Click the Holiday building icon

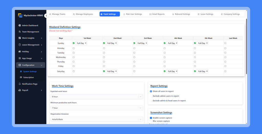tap(20, 52)
